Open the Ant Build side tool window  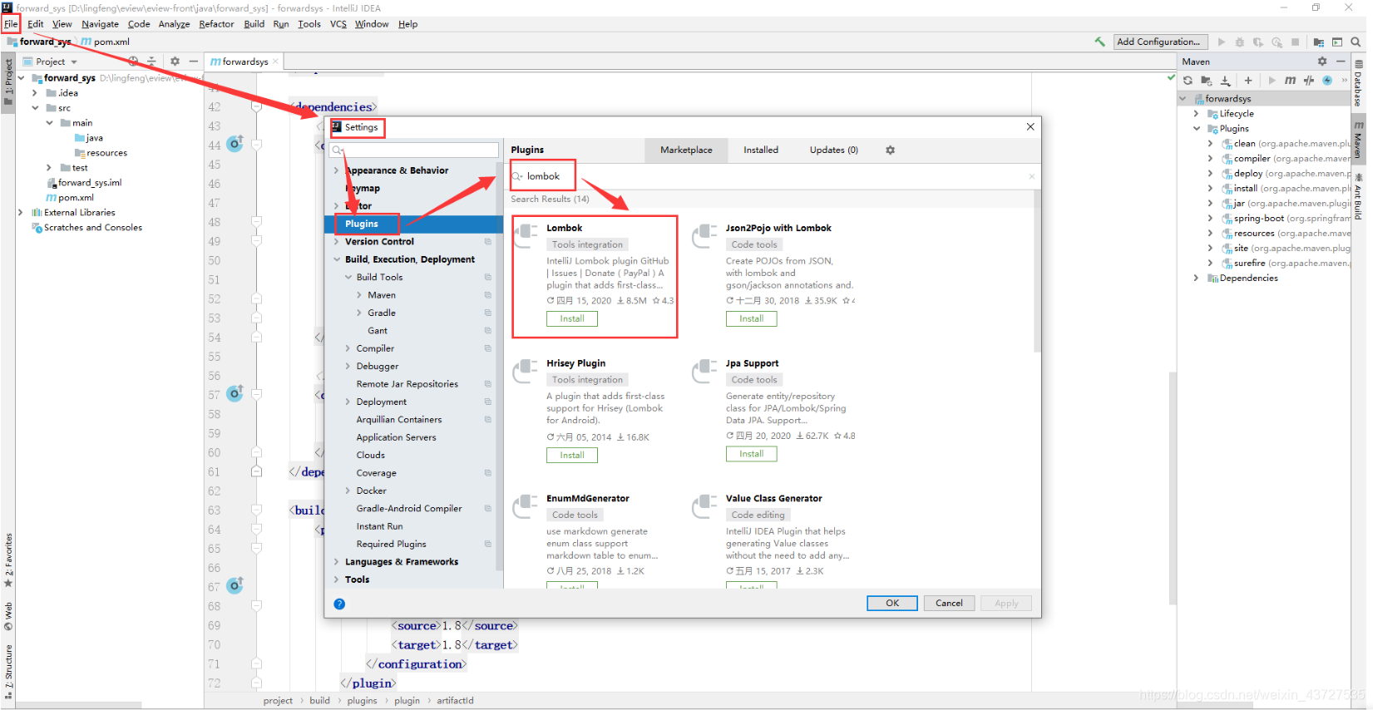click(x=1359, y=197)
